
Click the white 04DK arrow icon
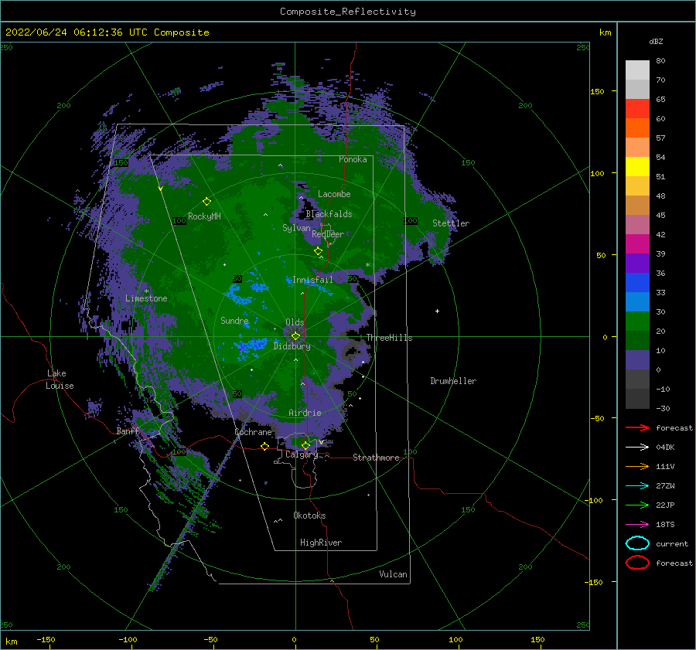637,447
